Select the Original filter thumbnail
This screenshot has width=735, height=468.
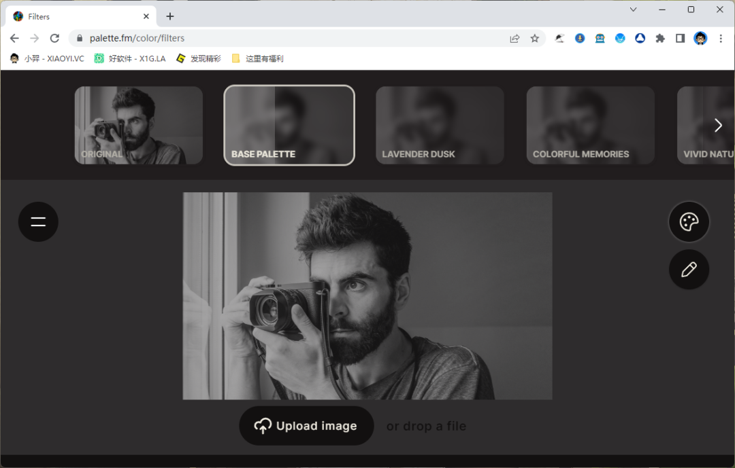(138, 126)
